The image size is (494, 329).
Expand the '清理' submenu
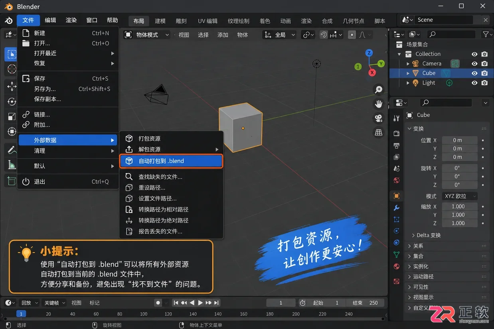click(x=68, y=151)
